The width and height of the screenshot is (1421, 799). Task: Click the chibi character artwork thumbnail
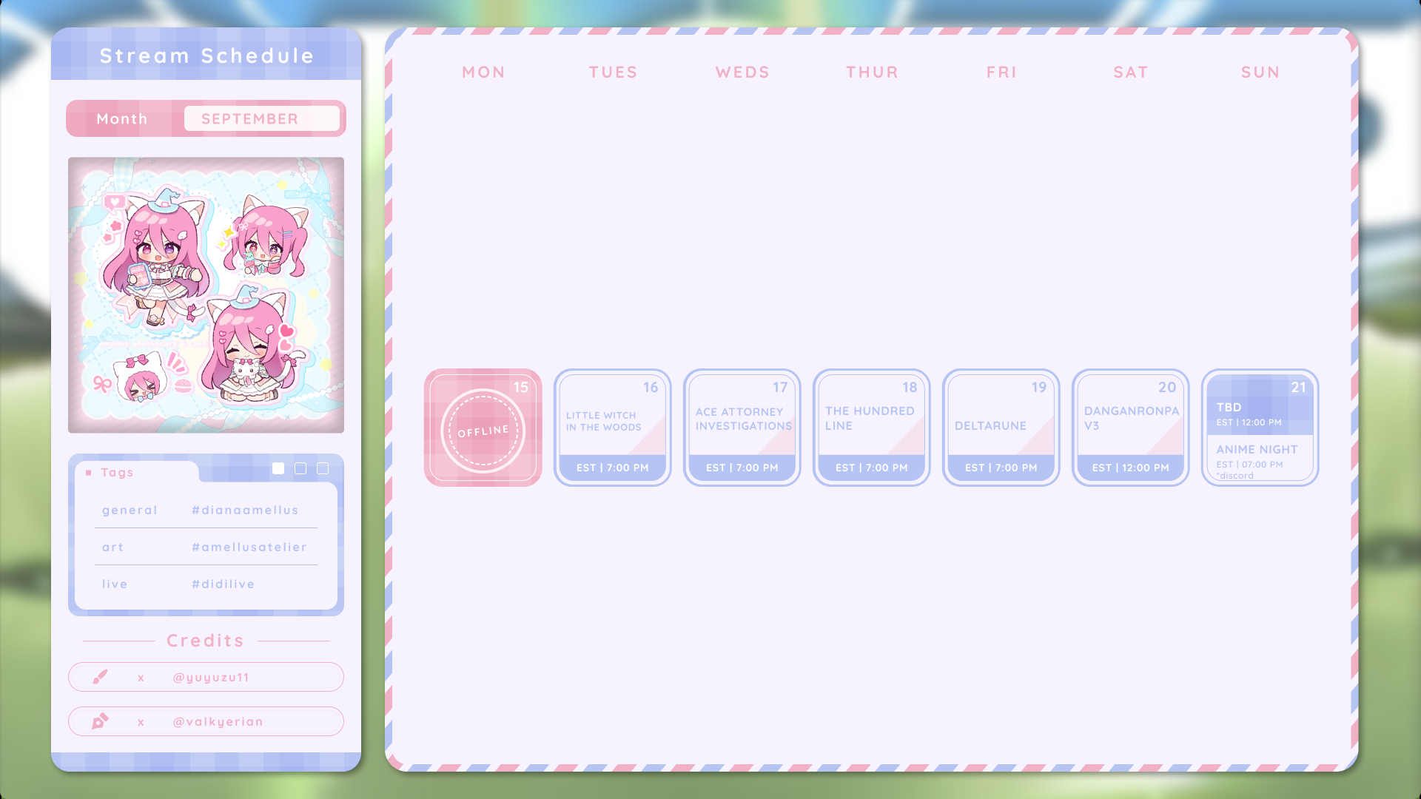point(206,294)
